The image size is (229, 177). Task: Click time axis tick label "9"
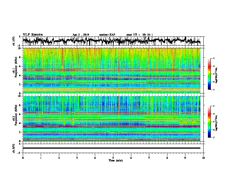[x=185, y=158]
